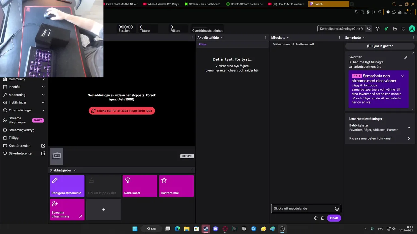
Task: Open a new browser tab
Action: click(x=352, y=4)
